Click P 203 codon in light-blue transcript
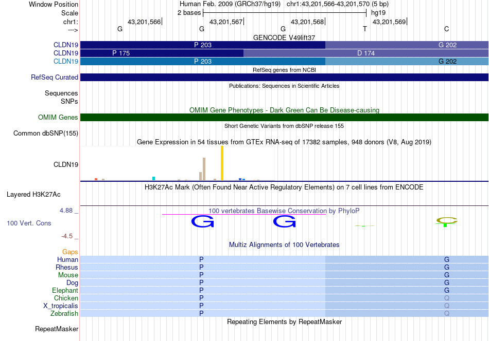The image size is (489, 341). (203, 61)
